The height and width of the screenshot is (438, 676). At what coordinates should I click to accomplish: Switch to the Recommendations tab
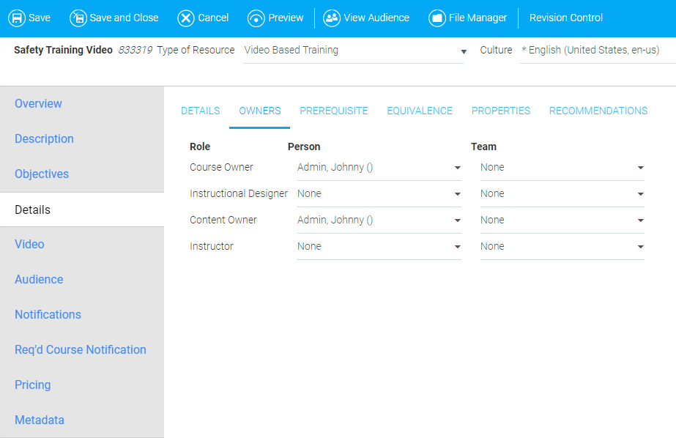click(598, 111)
